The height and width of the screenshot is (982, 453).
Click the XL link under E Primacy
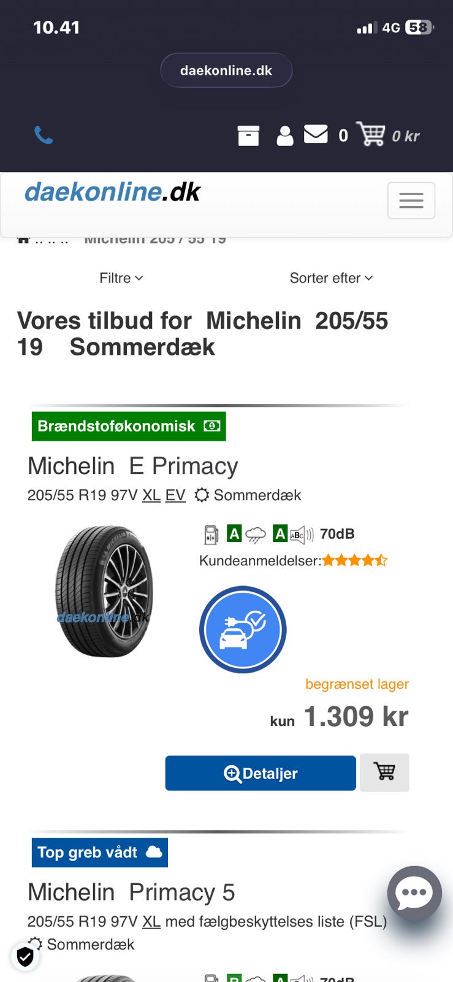(151, 495)
